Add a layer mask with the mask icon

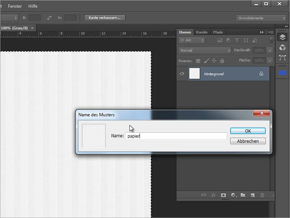click(x=224, y=195)
